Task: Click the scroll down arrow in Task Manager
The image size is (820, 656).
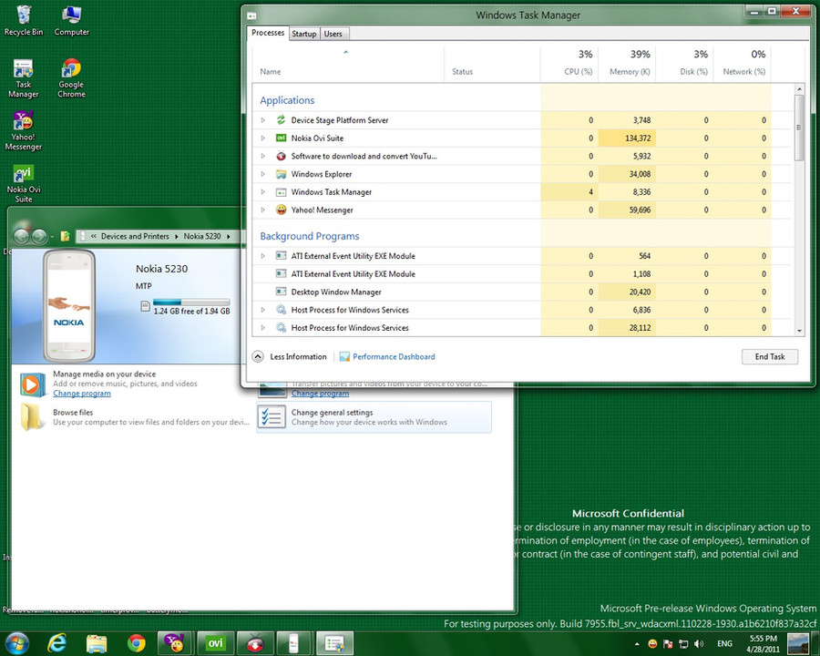Action: pos(799,331)
